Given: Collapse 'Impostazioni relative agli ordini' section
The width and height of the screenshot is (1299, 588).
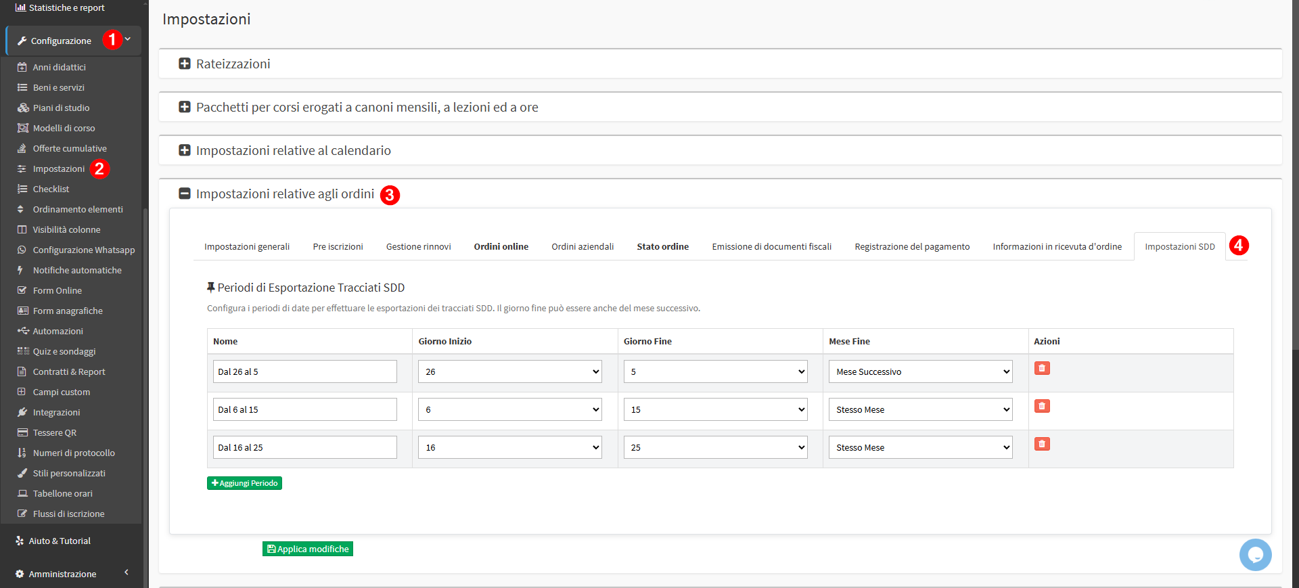Looking at the screenshot, I should 184,194.
